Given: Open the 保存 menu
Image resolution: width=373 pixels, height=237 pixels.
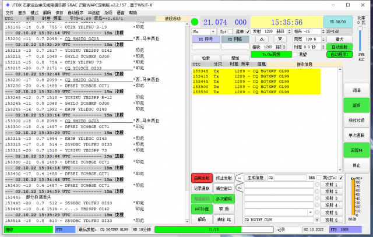Looking at the screenshot, I should point(59,13).
